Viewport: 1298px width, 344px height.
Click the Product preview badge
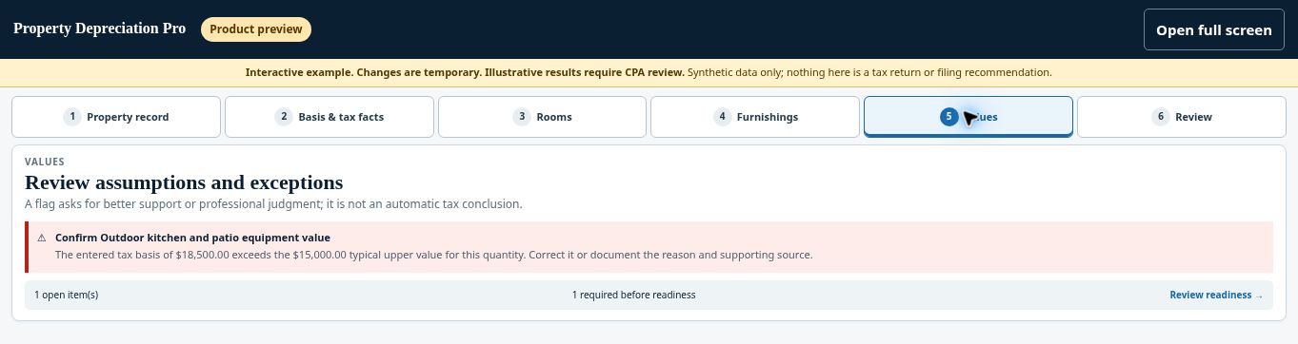click(256, 29)
